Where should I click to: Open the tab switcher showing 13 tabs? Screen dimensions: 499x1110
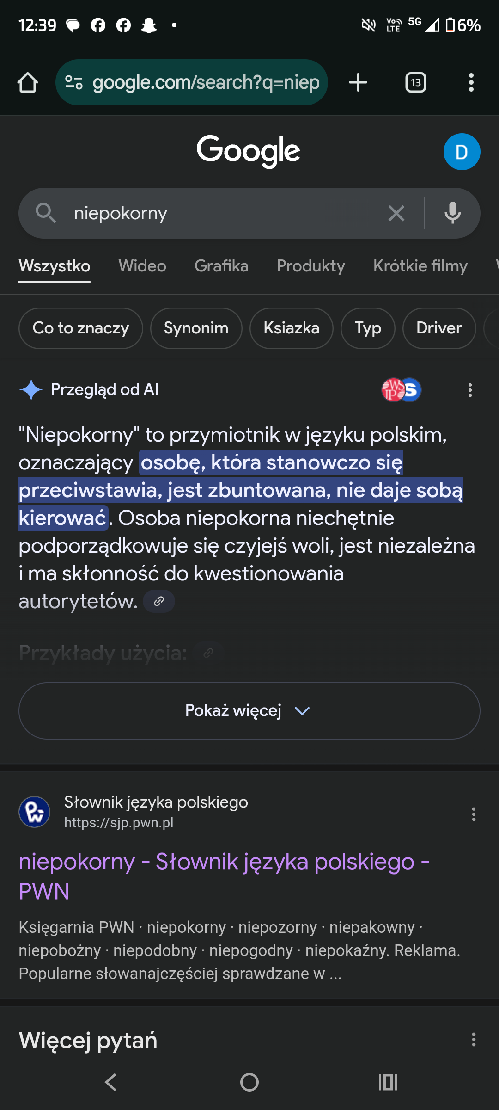click(415, 83)
